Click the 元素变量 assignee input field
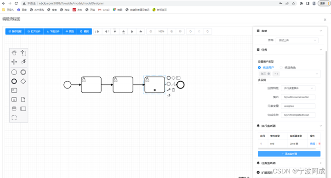This screenshot has height=178, width=331. [298, 106]
